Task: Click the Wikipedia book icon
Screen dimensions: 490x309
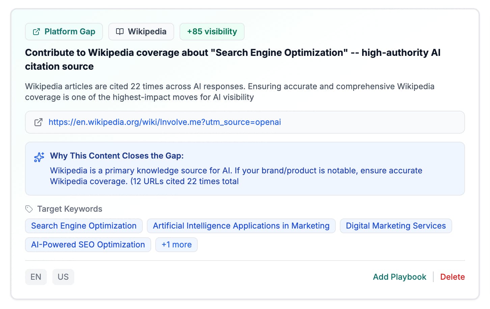Action: click(119, 32)
